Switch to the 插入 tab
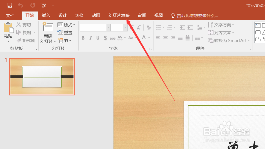The height and width of the screenshot is (149, 265). coord(46,15)
